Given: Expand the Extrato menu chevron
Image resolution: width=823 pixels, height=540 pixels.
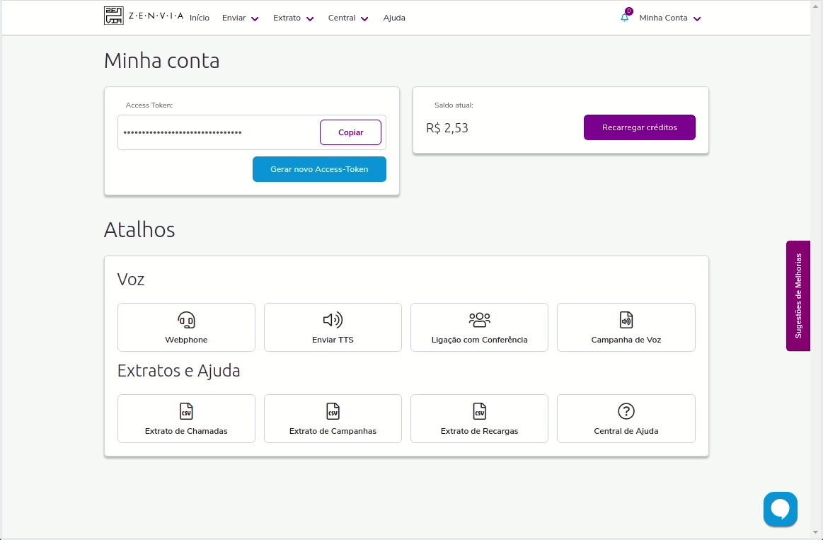Looking at the screenshot, I should click(310, 19).
